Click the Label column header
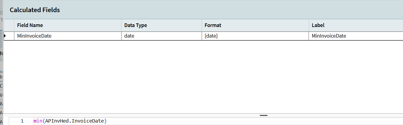 [318, 25]
